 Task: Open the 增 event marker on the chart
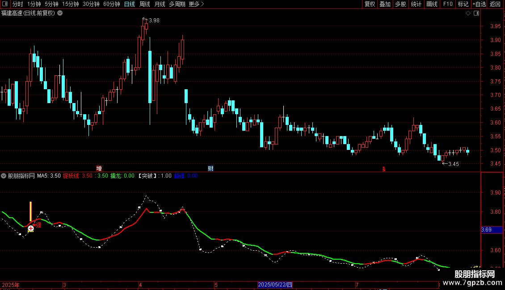click(x=99, y=169)
